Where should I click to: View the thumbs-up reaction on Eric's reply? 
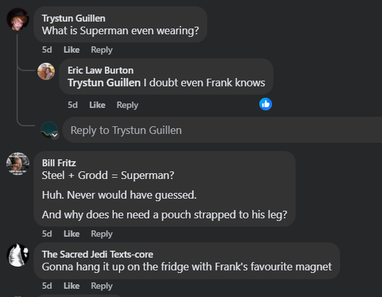pos(266,103)
